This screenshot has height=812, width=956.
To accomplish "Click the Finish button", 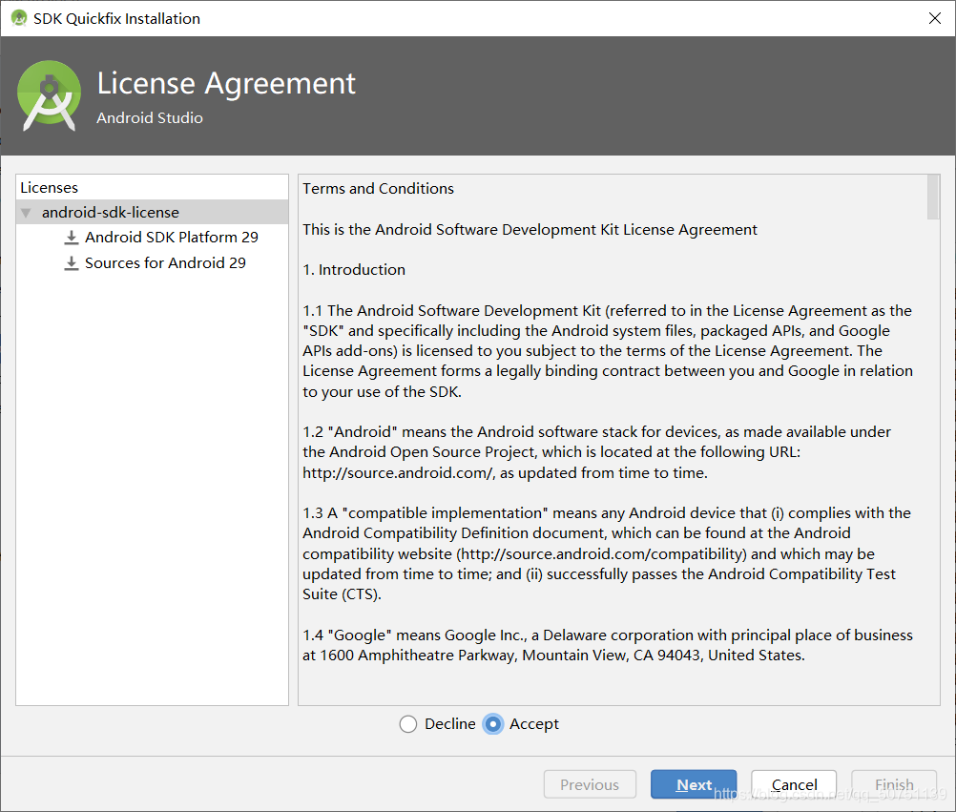I will coord(894,784).
